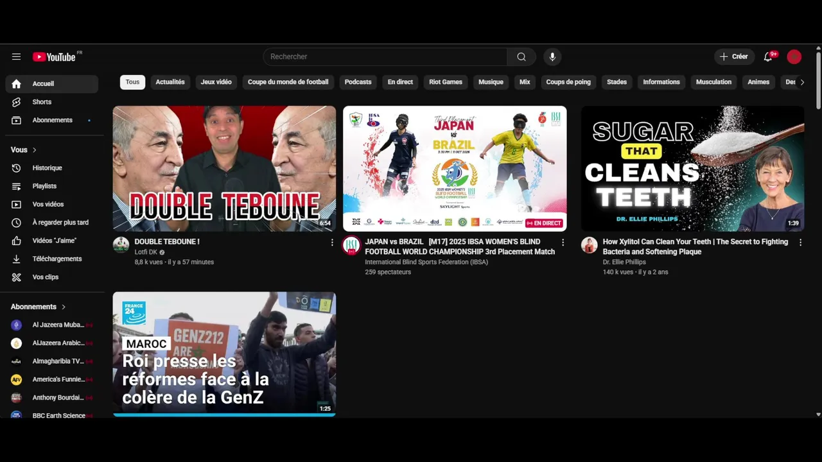Click the search magnifier button
The width and height of the screenshot is (822, 462).
521,56
